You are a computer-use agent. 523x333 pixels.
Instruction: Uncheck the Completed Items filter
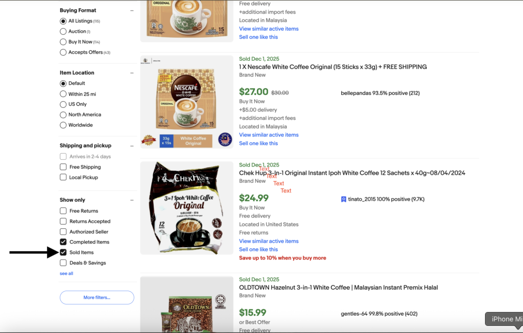click(x=63, y=242)
